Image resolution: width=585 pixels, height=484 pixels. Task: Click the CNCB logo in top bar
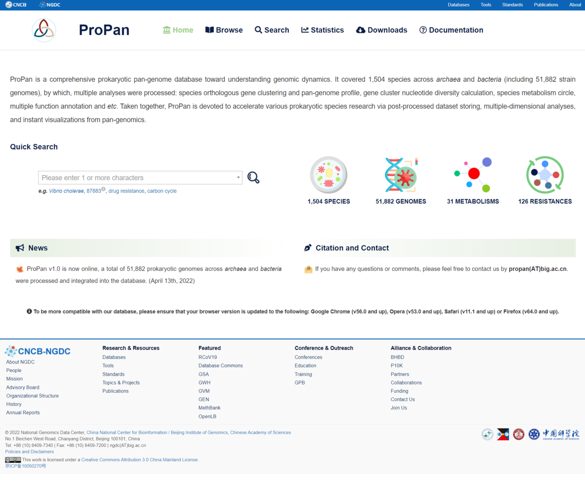click(16, 5)
